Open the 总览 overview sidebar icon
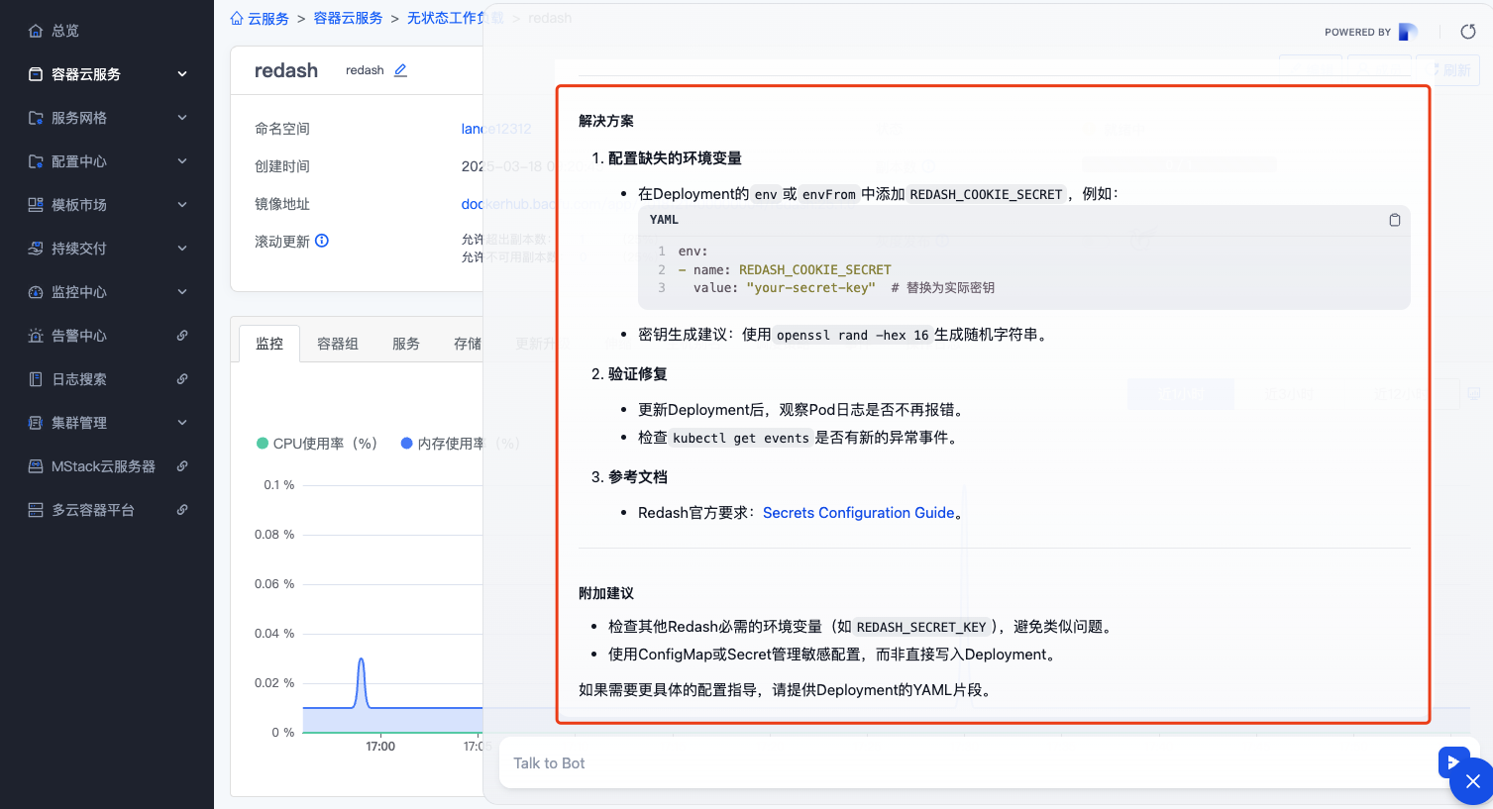Viewport: 1493px width, 809px height. pyautogui.click(x=36, y=31)
